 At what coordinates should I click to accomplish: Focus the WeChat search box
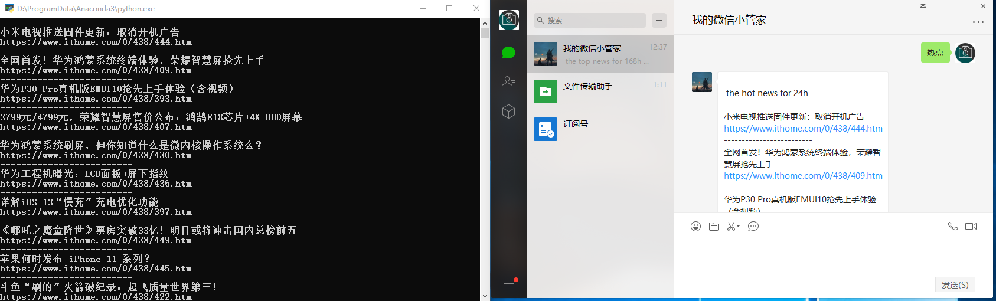tap(589, 20)
